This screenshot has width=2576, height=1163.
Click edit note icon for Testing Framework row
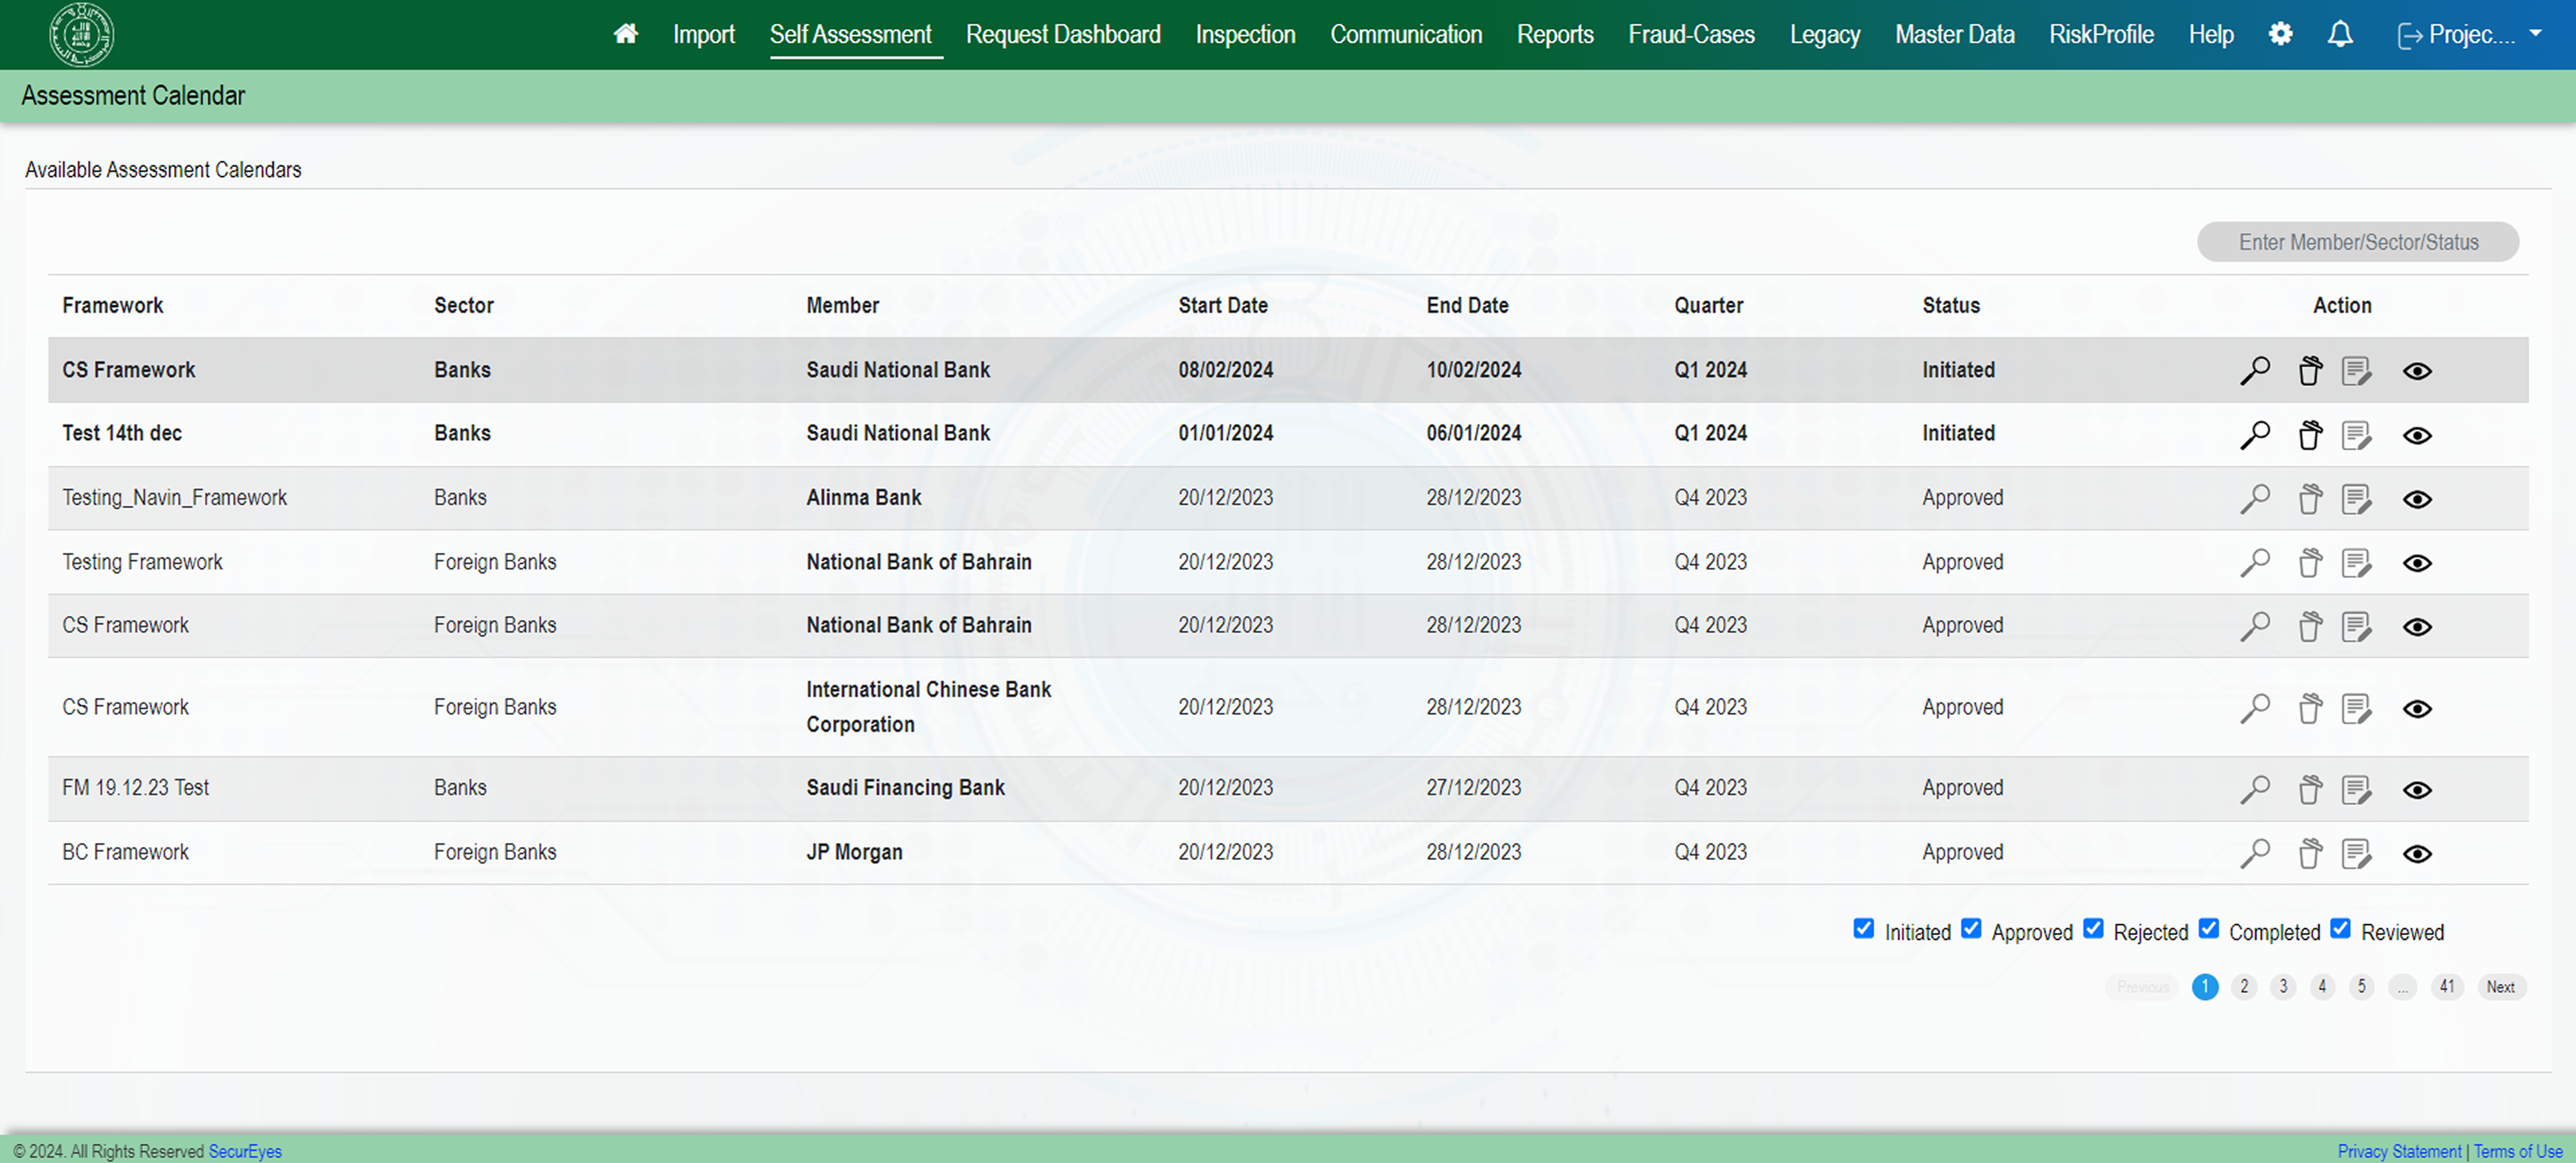tap(2356, 563)
